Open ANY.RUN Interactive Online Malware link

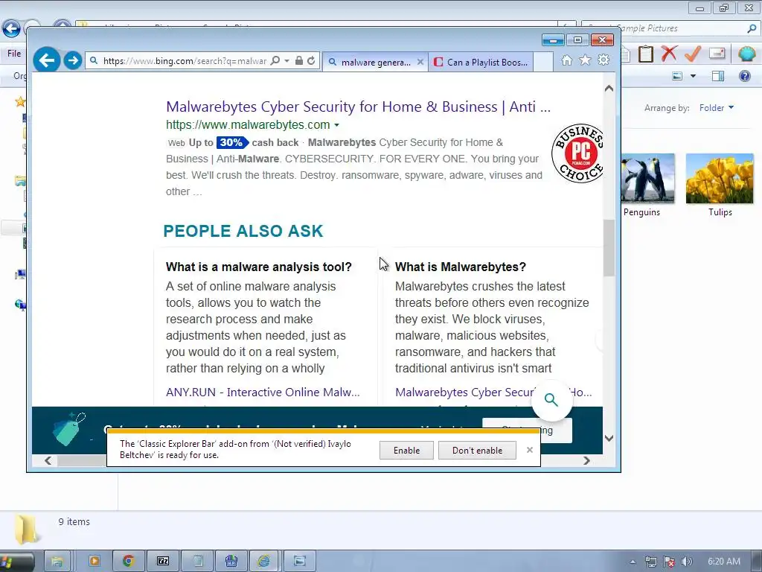coord(263,392)
